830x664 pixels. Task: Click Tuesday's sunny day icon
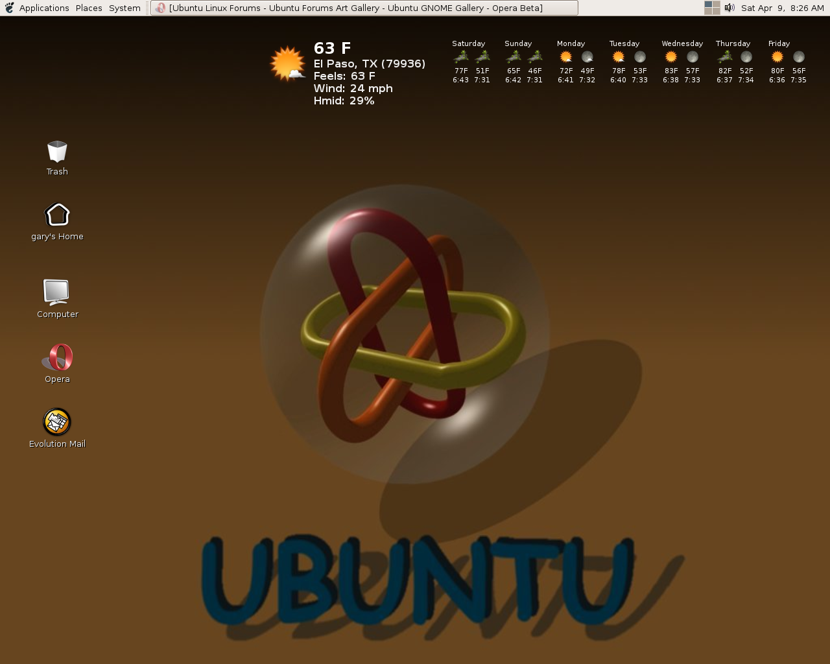pos(619,57)
